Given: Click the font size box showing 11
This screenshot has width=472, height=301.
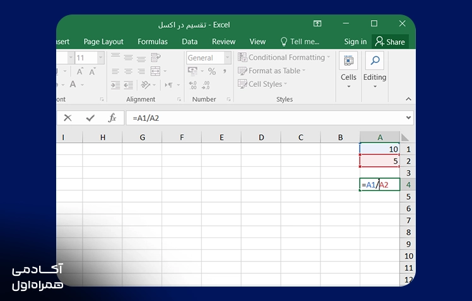Looking at the screenshot, I should tap(86, 57).
